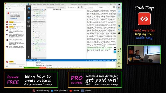
Task: Click Ln 1, Col 12 in status bar
Action: click(89, 60)
